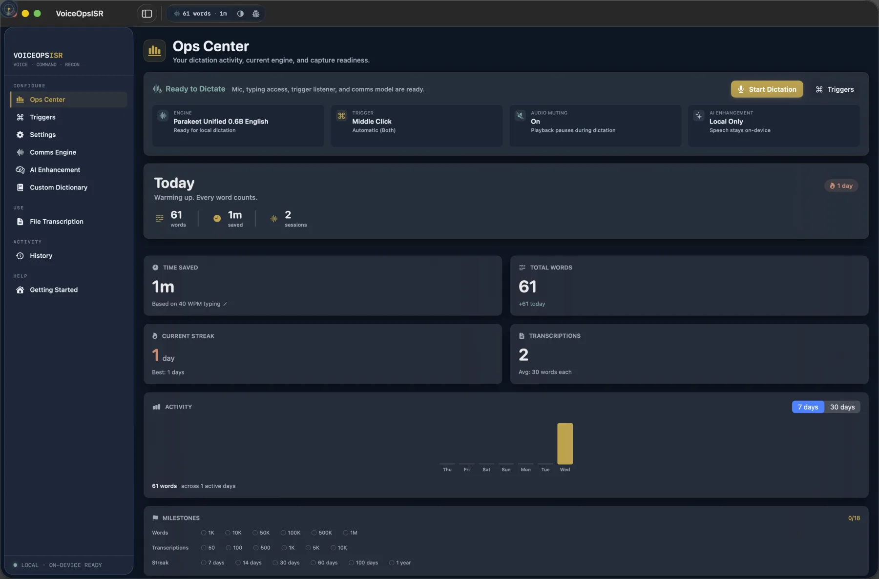Click the Total Words list icon

pyautogui.click(x=522, y=268)
